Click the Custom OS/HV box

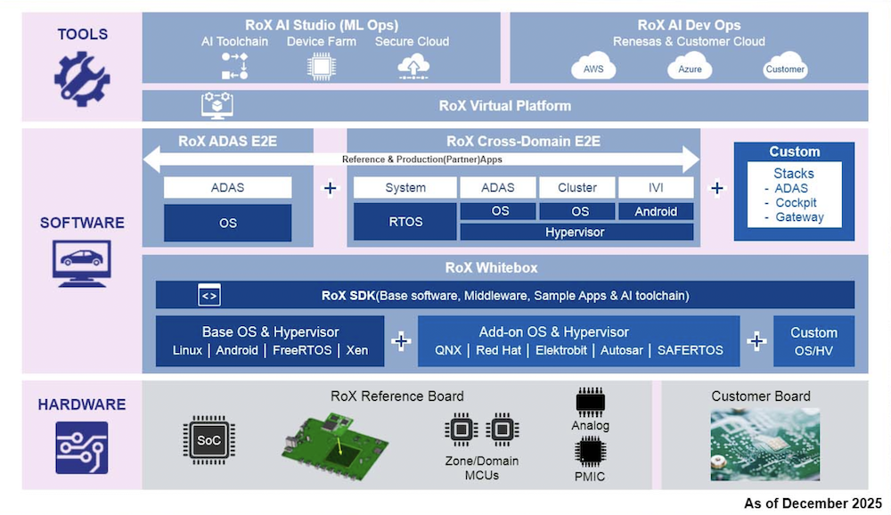813,340
